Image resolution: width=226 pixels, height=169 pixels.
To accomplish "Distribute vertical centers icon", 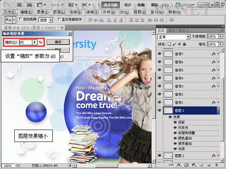I will tap(137, 20).
